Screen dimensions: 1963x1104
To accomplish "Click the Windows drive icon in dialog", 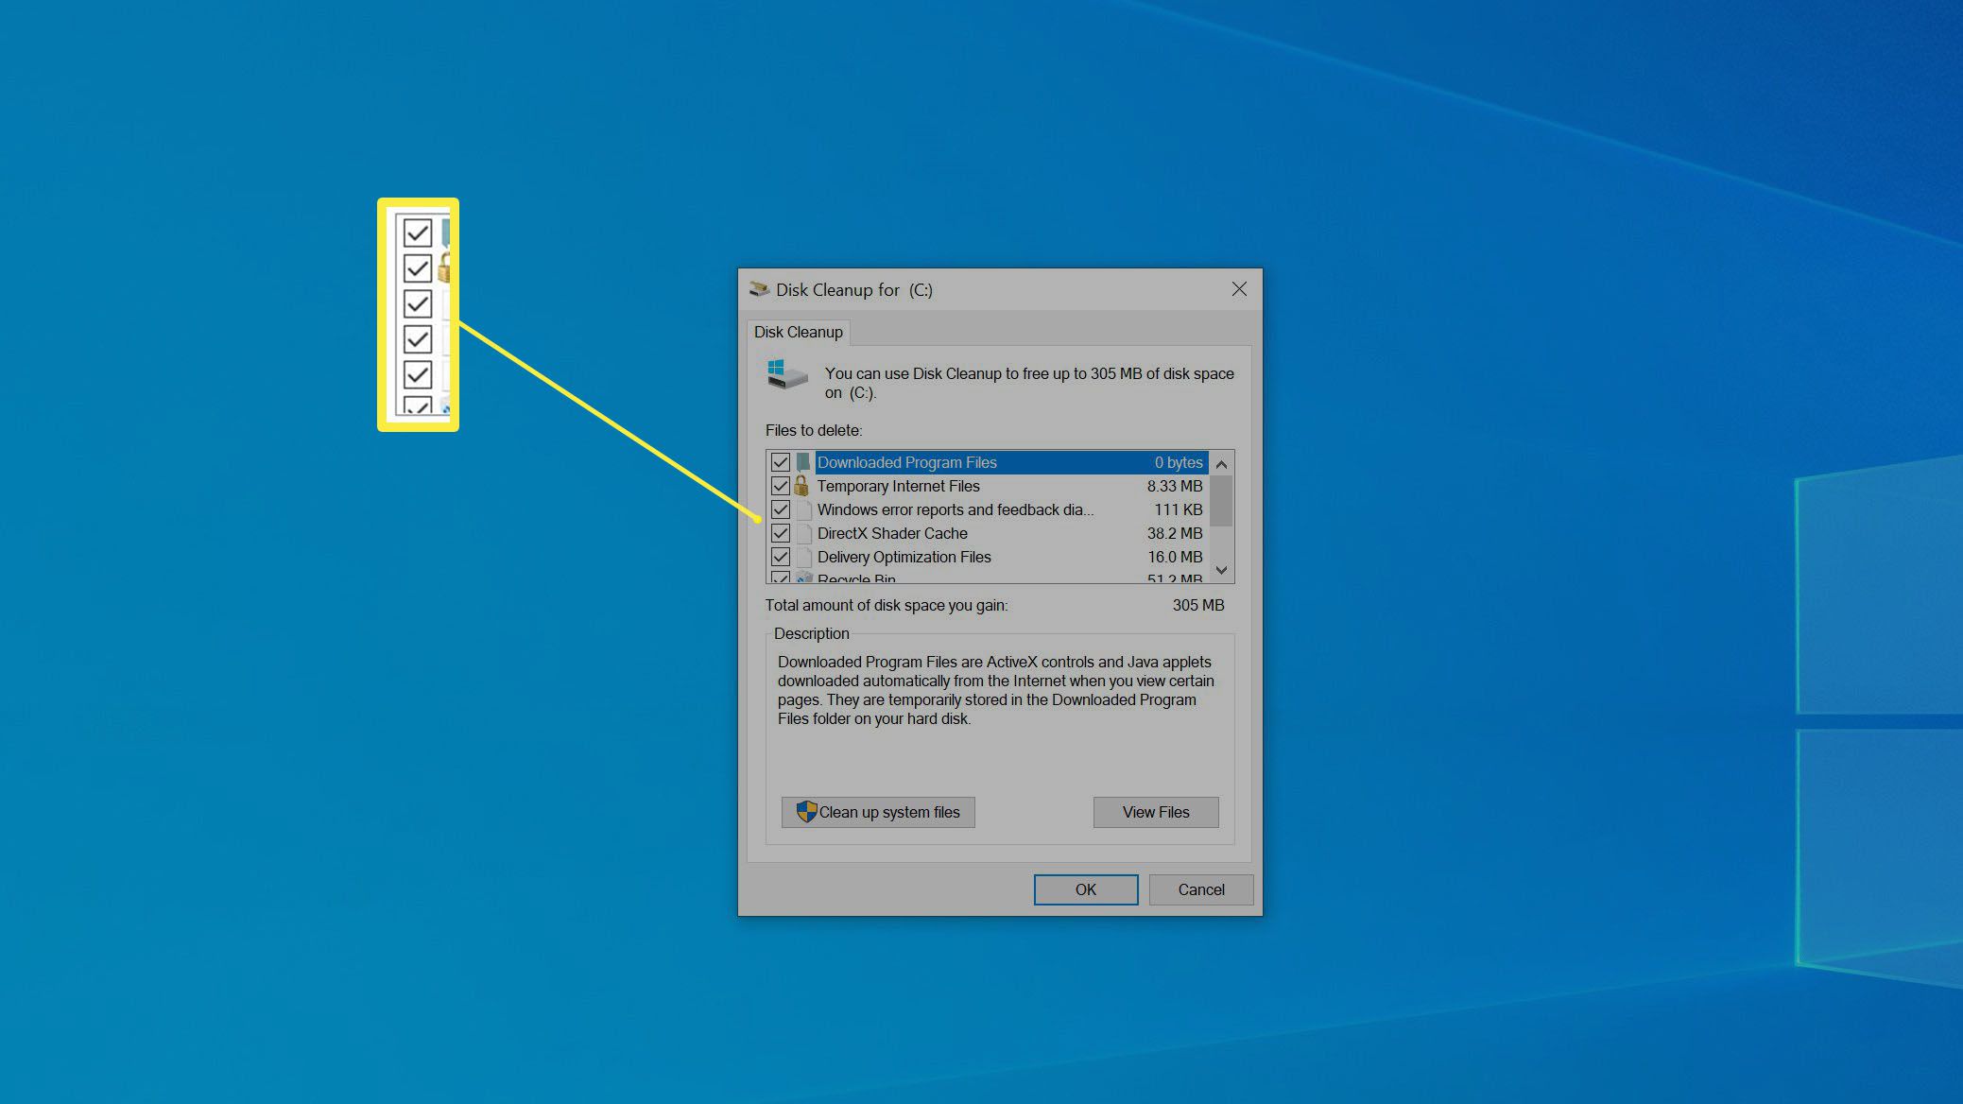I will pos(786,374).
